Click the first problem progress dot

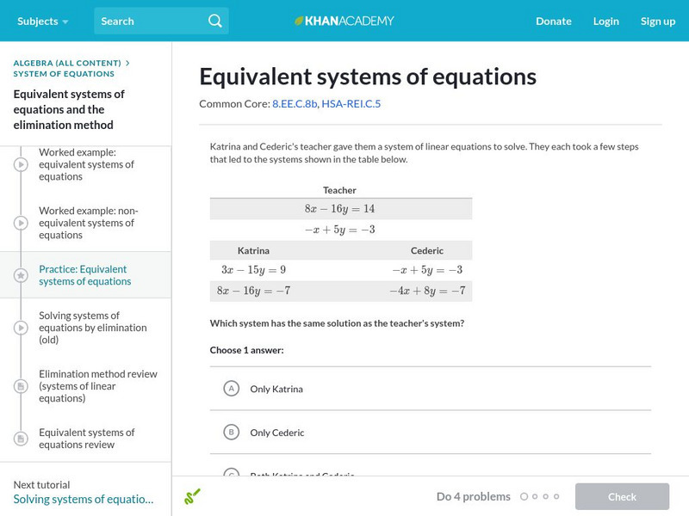point(524,496)
